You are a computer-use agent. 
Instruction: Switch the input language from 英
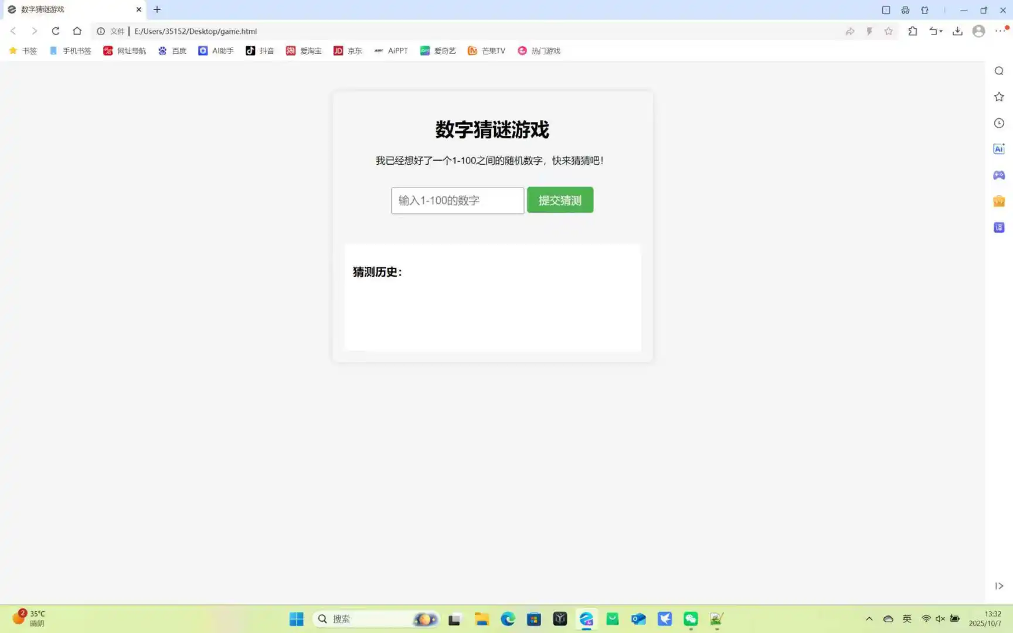coord(907,618)
